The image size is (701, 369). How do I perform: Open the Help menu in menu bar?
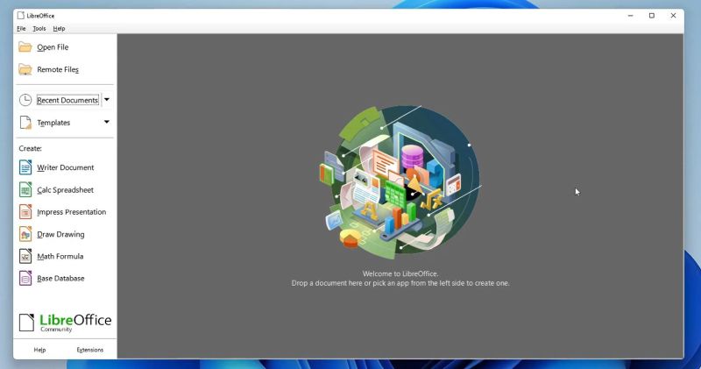coord(59,29)
